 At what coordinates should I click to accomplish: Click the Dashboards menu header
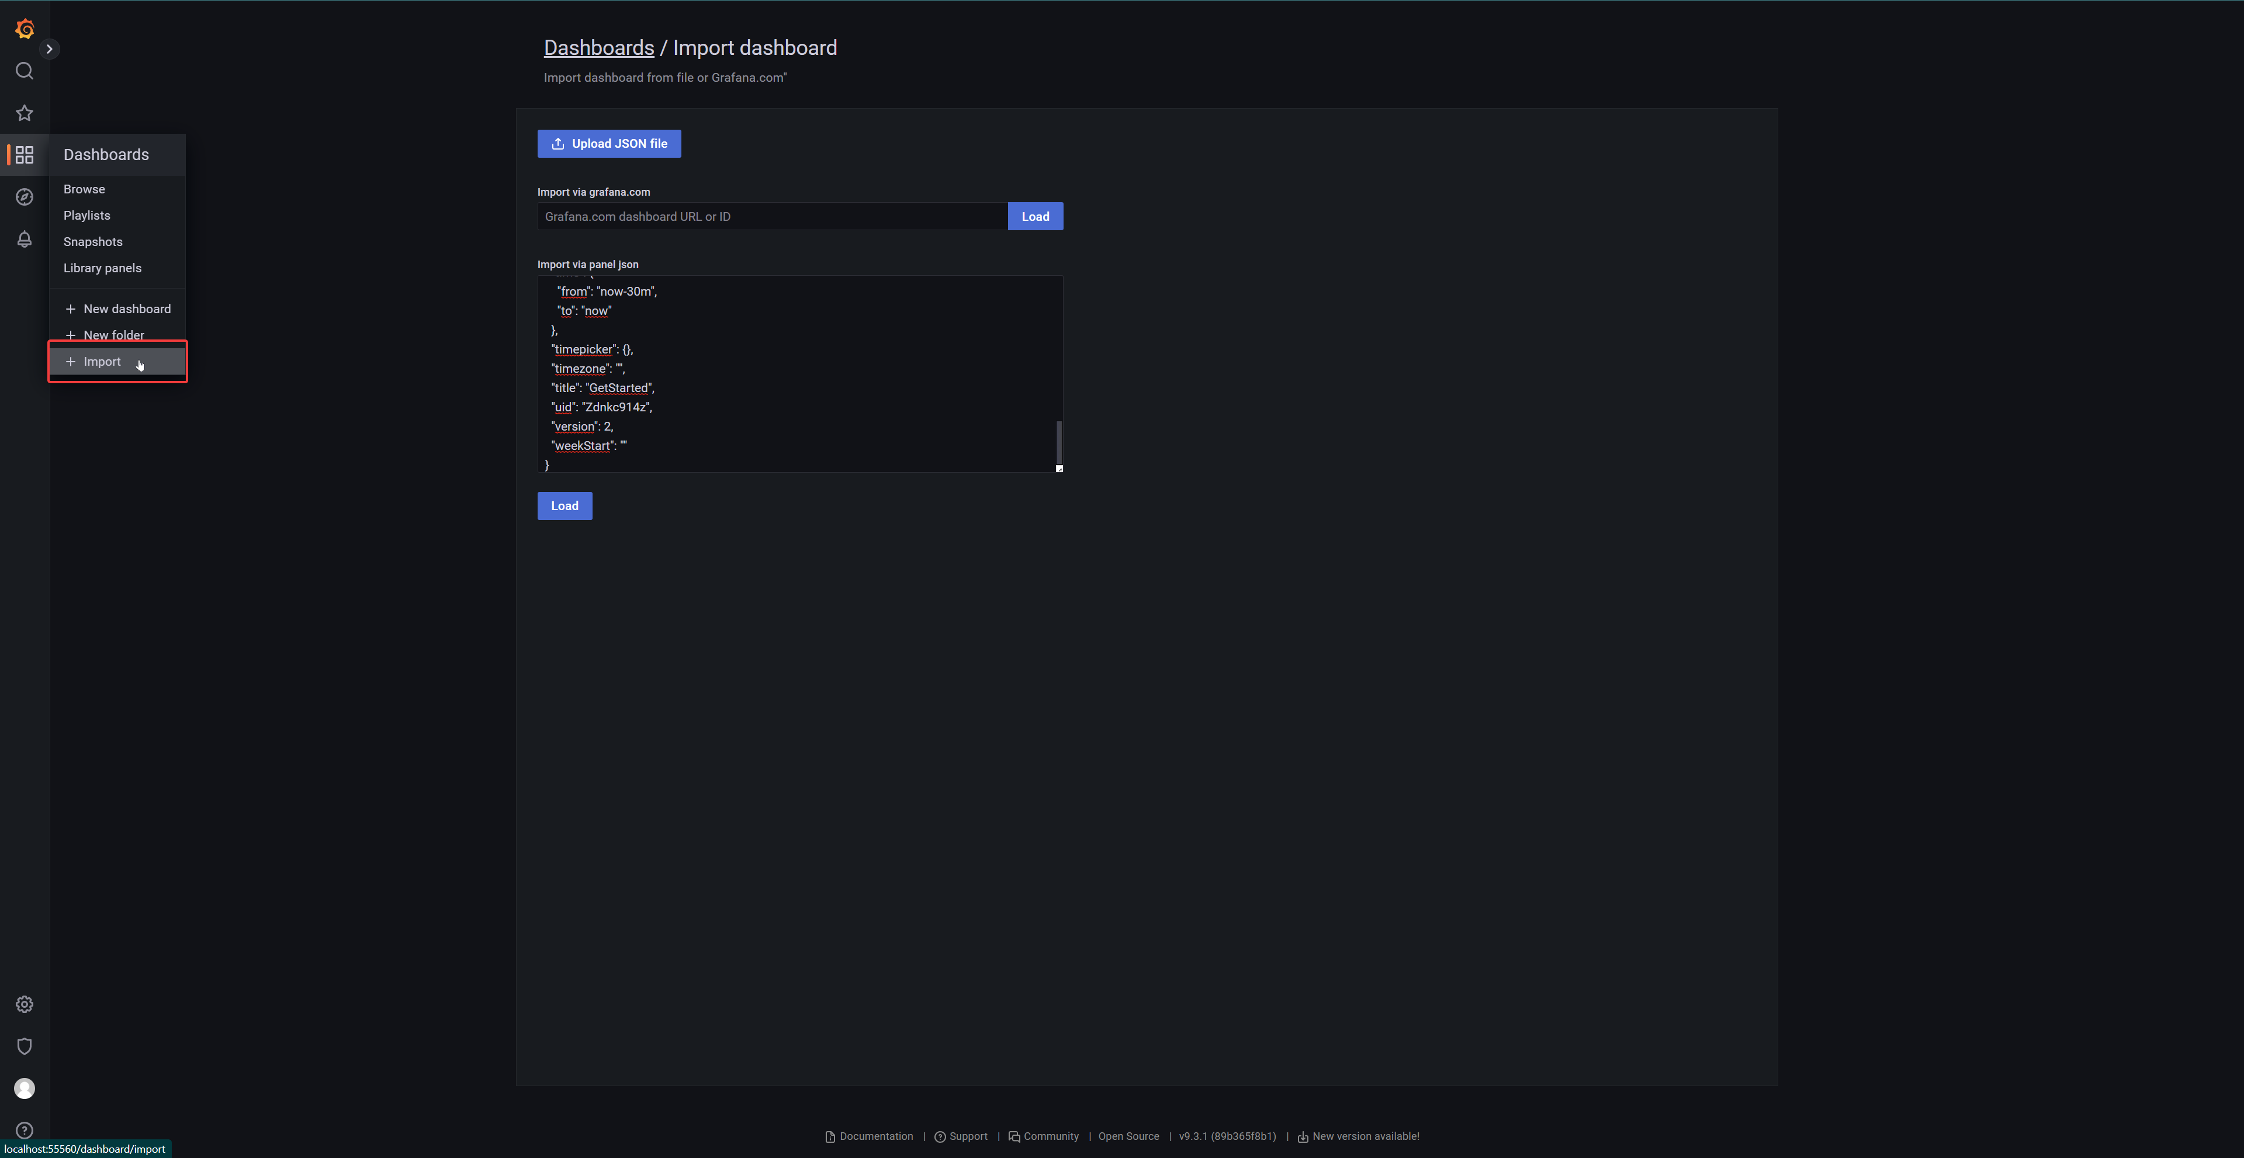tap(117, 155)
